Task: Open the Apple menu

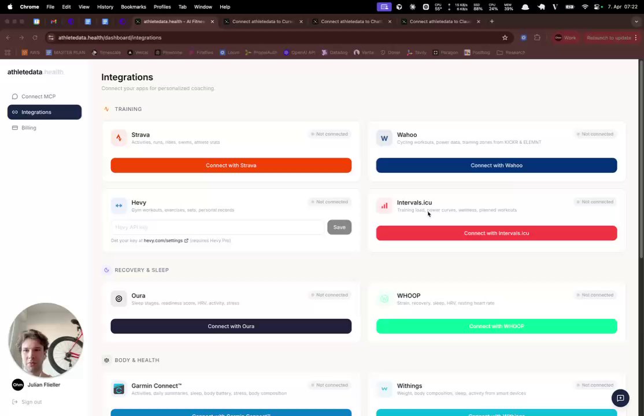Action: [10, 7]
